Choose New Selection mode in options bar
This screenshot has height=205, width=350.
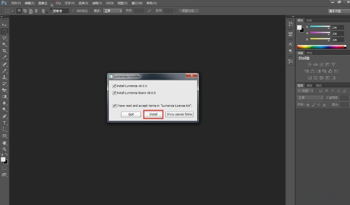pos(19,11)
